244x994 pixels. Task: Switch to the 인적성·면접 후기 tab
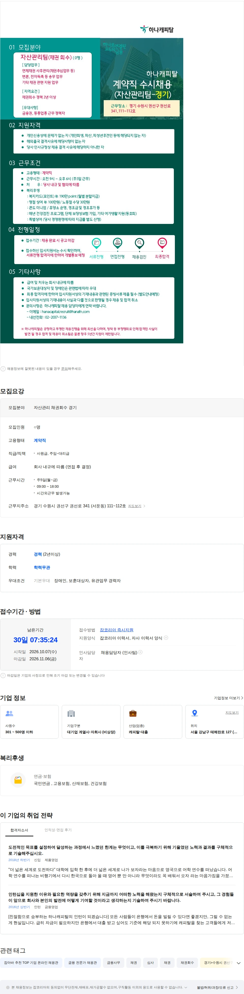58,830
